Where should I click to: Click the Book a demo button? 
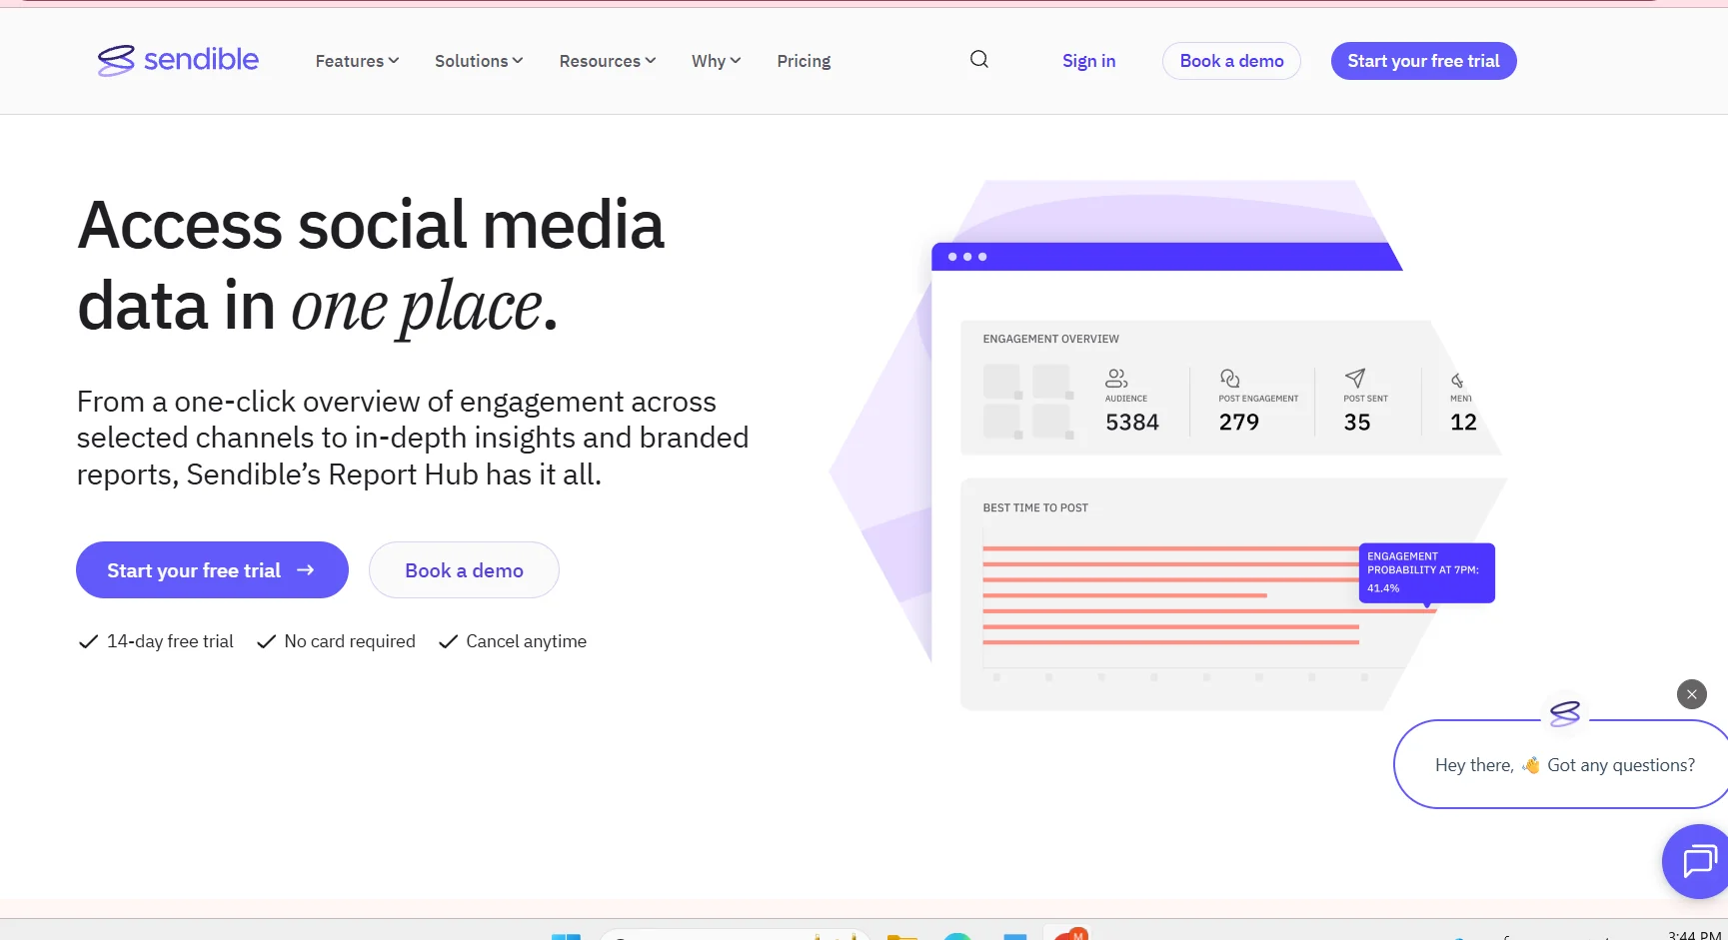point(1231,61)
